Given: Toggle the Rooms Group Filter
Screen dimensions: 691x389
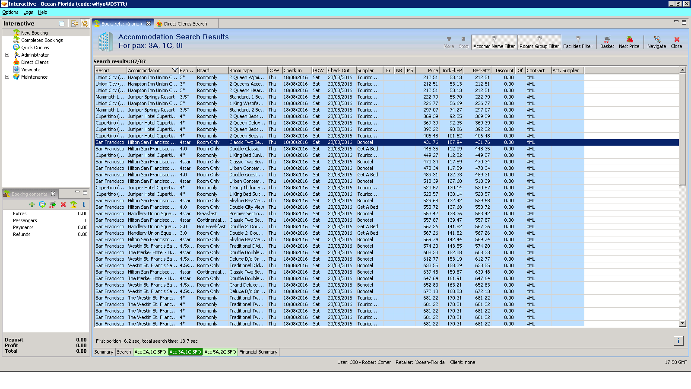Looking at the screenshot, I should tap(539, 42).
